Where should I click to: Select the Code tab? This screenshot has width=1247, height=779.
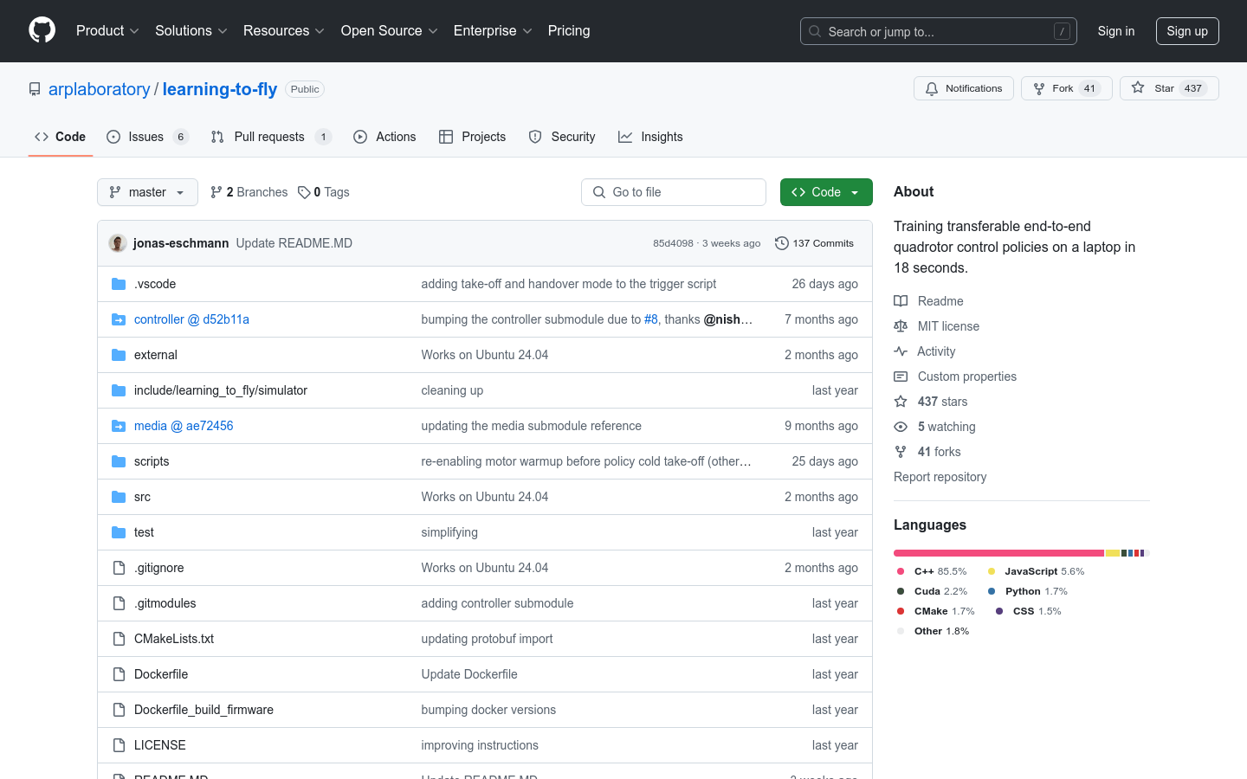(60, 137)
